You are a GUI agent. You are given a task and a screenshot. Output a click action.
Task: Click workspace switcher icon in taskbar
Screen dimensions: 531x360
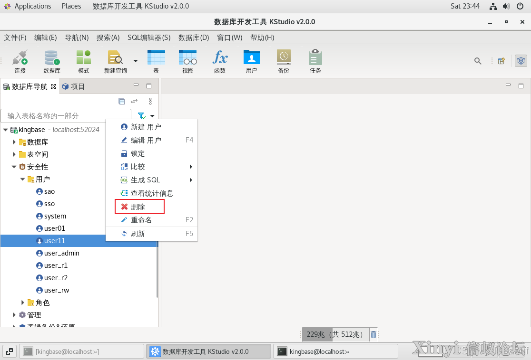(x=10, y=351)
